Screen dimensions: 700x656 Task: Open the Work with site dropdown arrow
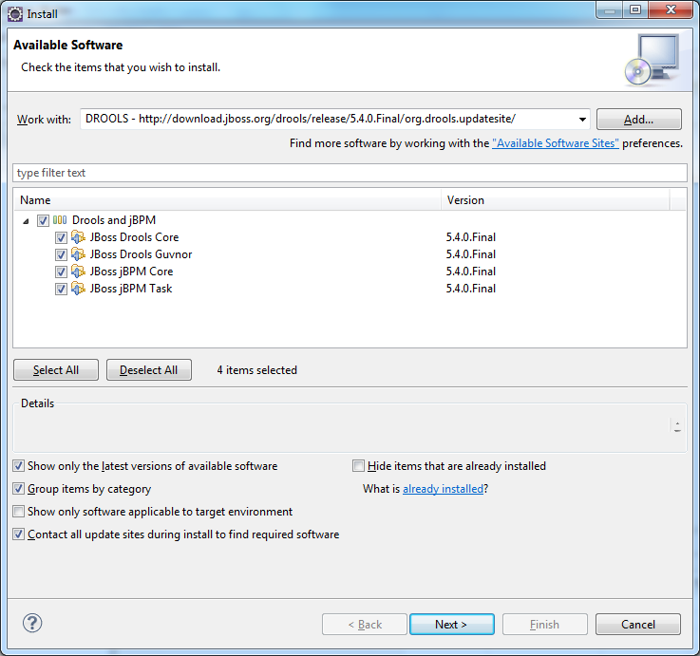tap(582, 120)
